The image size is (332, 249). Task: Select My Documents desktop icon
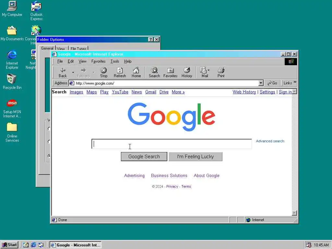point(12,33)
